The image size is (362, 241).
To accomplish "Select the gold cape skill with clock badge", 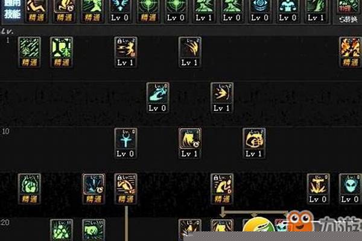I will pyautogui.click(x=190, y=143).
